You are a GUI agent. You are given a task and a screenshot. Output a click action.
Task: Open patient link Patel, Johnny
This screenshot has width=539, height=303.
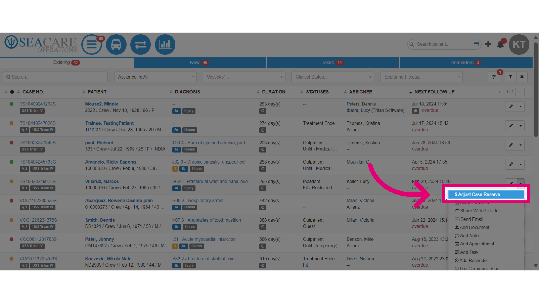pos(99,239)
